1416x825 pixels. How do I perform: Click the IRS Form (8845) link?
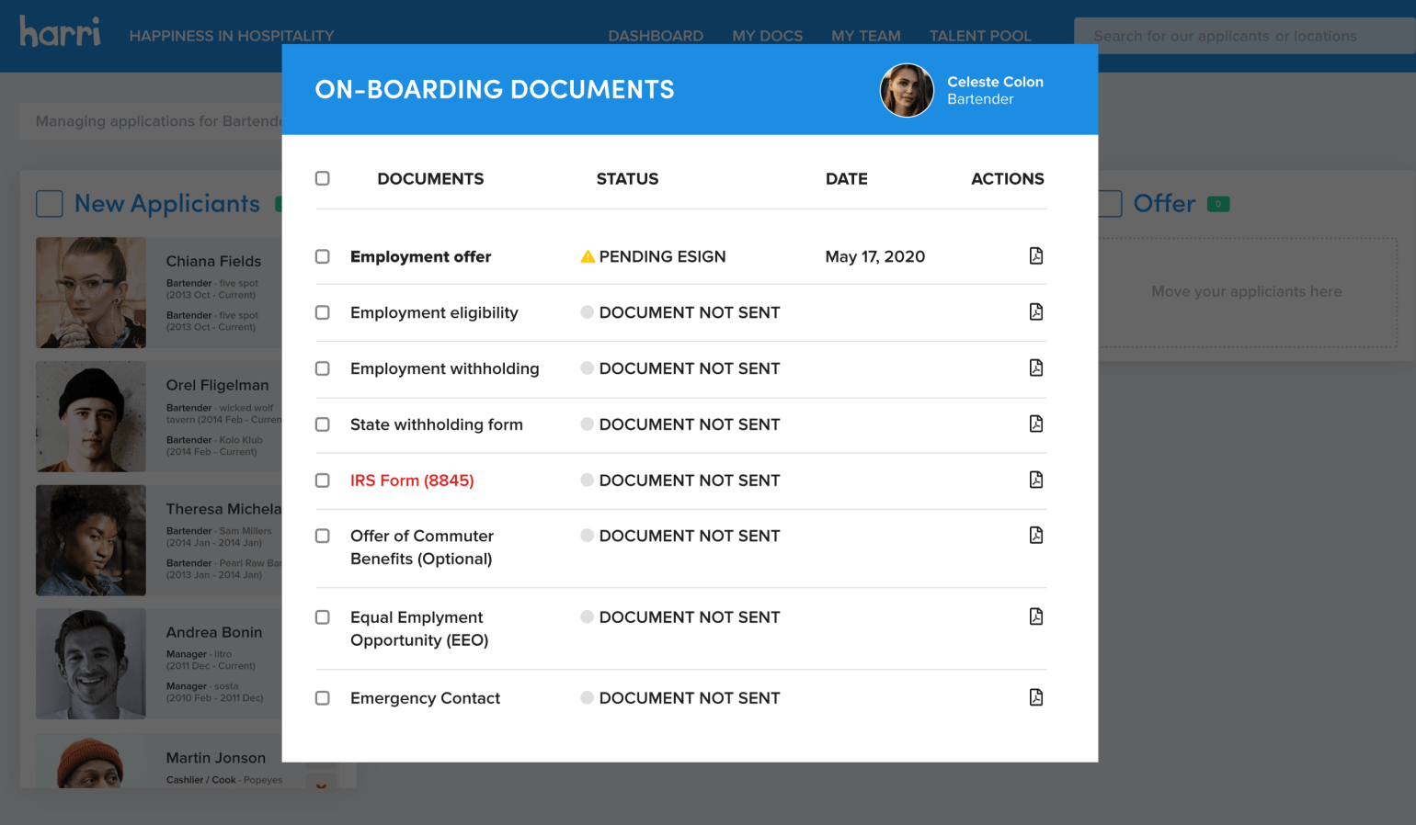[412, 480]
